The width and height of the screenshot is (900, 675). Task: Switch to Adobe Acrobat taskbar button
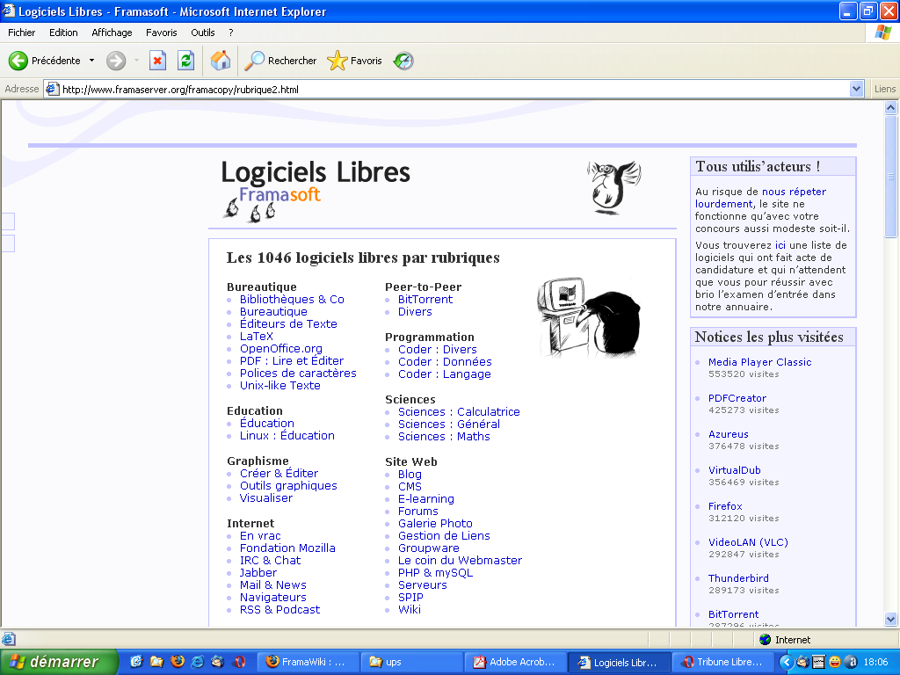[x=515, y=662]
